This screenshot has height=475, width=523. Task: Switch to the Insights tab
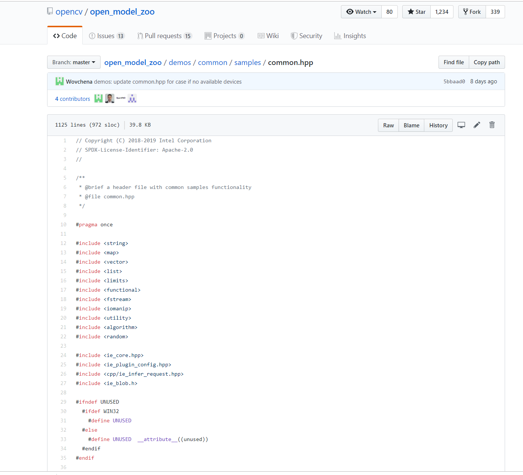[350, 35]
